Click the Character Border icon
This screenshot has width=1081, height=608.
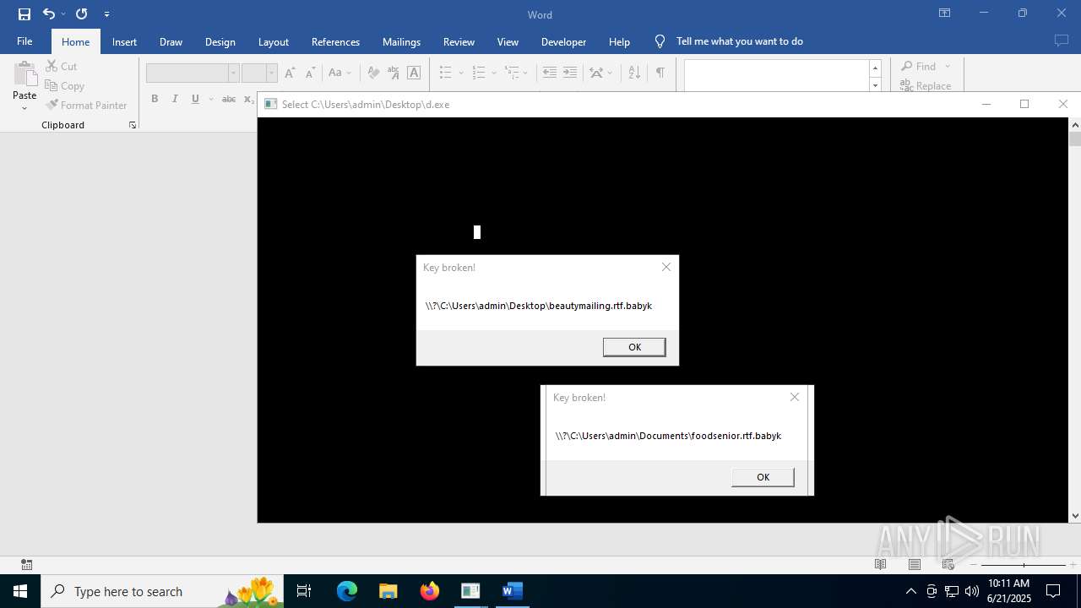414,73
